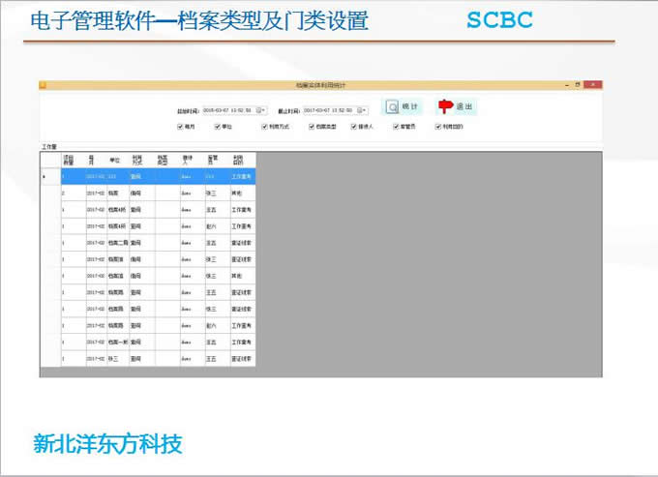658x477 pixels.
Task: Click the 利用目的 column header
Action: tap(242, 161)
